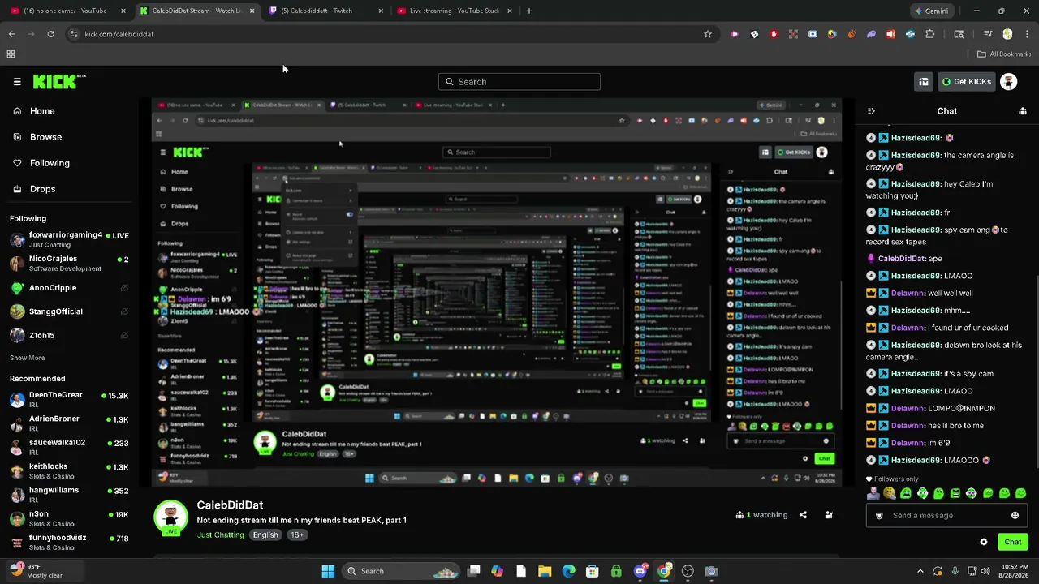Click the 18+ tag
Viewport: 1039px width, 584px height.
coord(298,535)
